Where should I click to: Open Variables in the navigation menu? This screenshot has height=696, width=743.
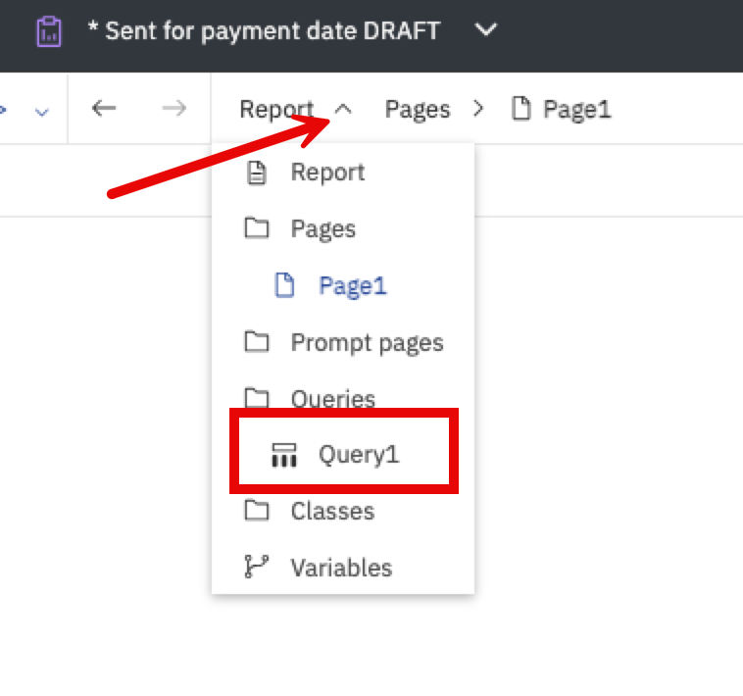[x=343, y=568]
